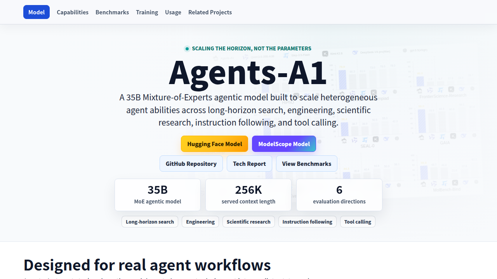Select the Long-horizon search chip
Viewport: 497px width, 279px height.
[150, 222]
